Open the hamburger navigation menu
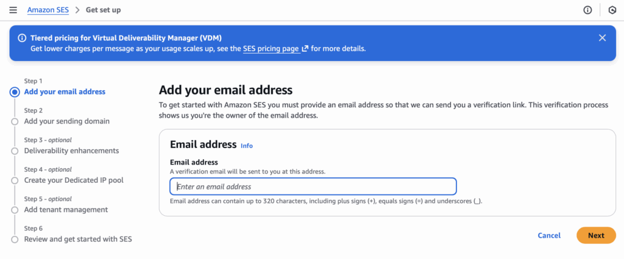The height and width of the screenshot is (259, 624). pos(13,10)
